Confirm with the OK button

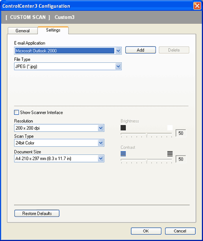(x=146, y=231)
